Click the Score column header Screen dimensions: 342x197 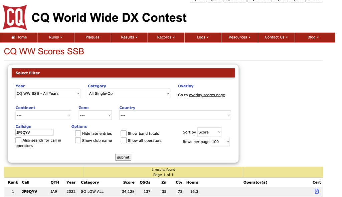tap(129, 182)
